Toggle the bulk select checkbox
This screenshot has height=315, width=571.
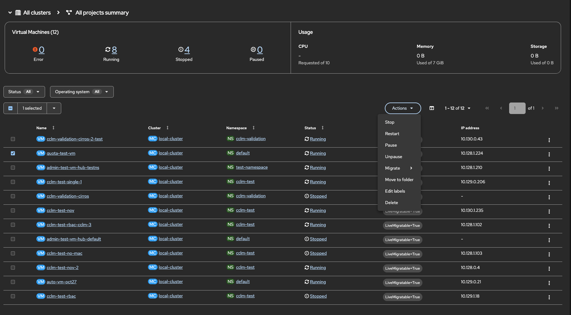(11, 108)
